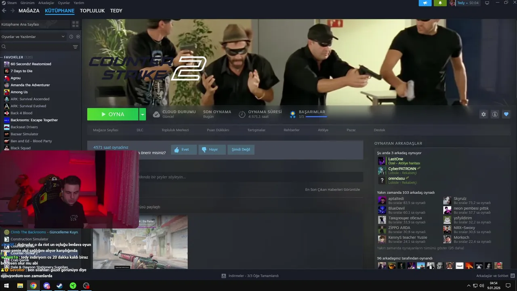517x291 pixels.
Task: Open OBS Studio from the taskbar
Action: (86, 286)
